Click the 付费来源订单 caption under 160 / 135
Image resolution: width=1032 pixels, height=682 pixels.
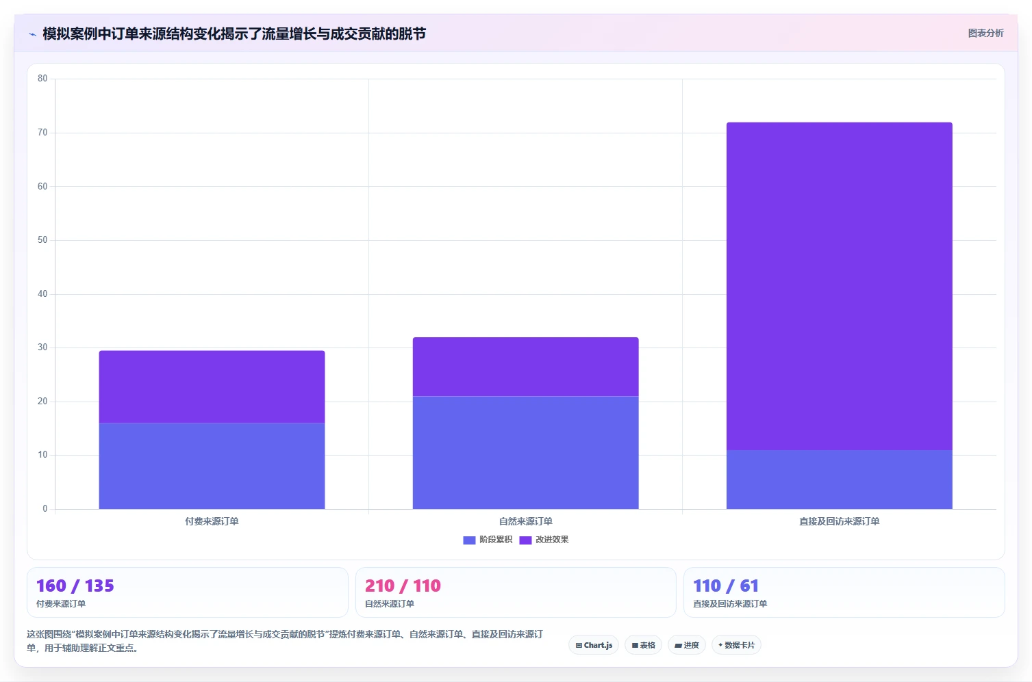[x=61, y=604]
